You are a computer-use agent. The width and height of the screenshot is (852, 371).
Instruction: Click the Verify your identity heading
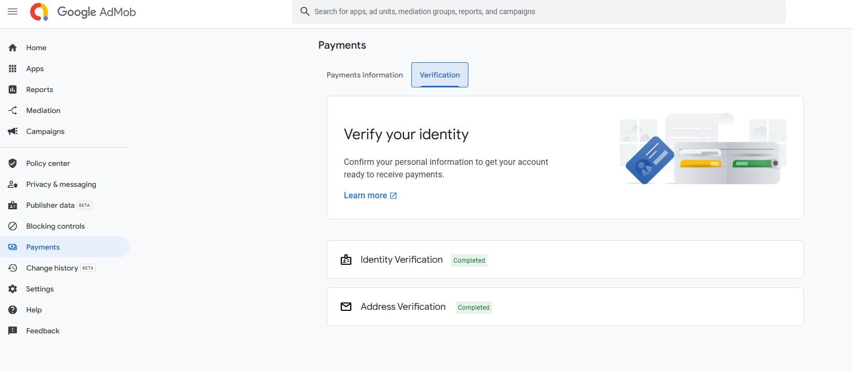click(x=406, y=134)
